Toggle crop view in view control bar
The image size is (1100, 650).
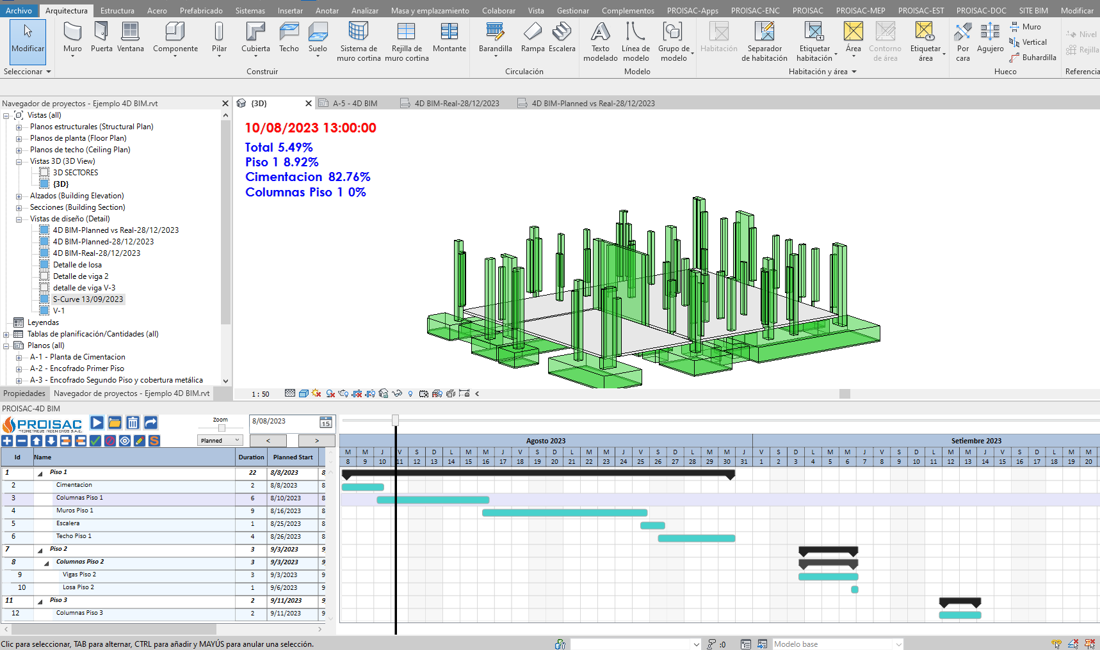tap(357, 393)
